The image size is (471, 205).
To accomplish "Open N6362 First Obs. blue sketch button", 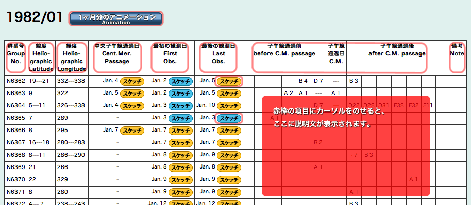I will [x=180, y=81].
